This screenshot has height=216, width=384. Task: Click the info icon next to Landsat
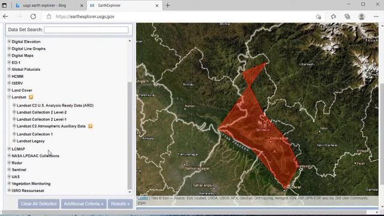(x=31, y=97)
